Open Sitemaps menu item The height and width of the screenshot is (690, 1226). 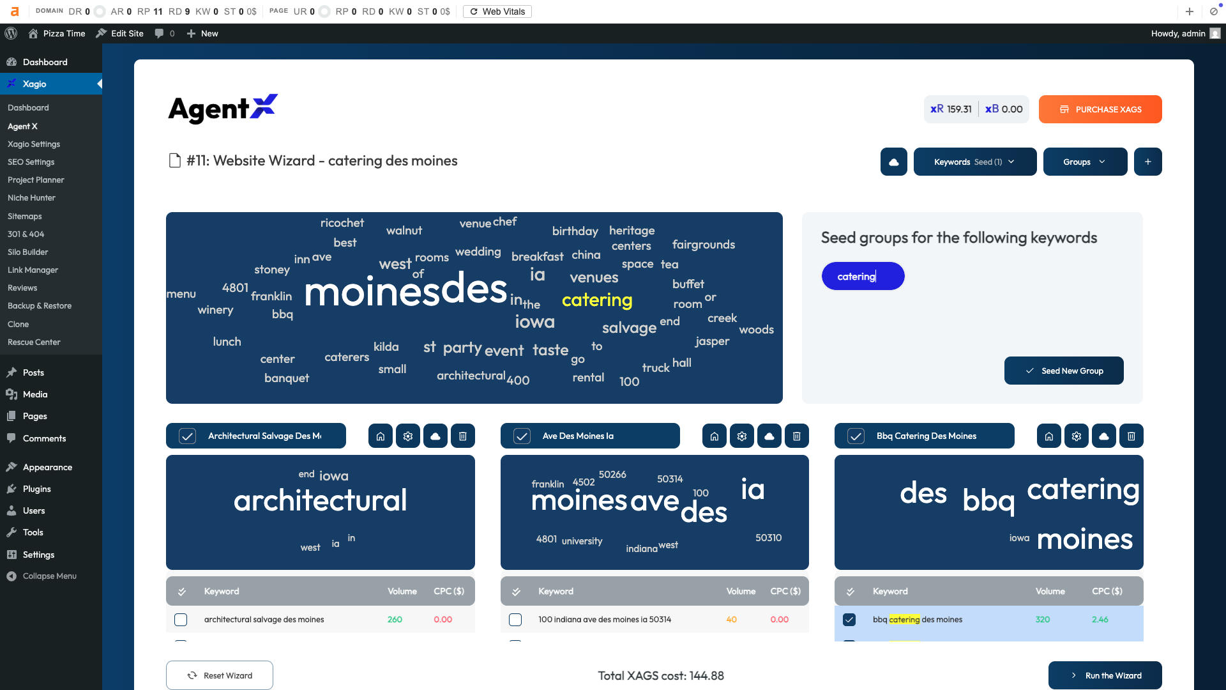coord(25,217)
